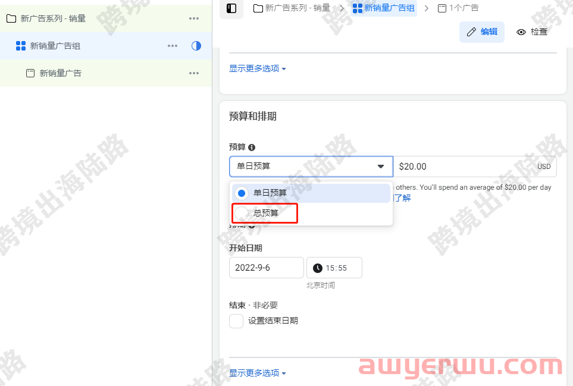Enable 设置结束日期 checkbox
This screenshot has height=386, width=573.
point(236,321)
